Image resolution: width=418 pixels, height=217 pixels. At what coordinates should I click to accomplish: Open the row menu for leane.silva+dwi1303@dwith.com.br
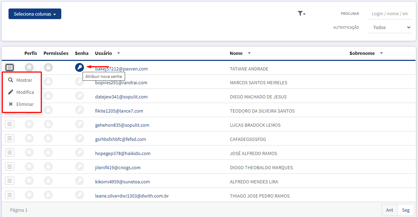[10, 195]
